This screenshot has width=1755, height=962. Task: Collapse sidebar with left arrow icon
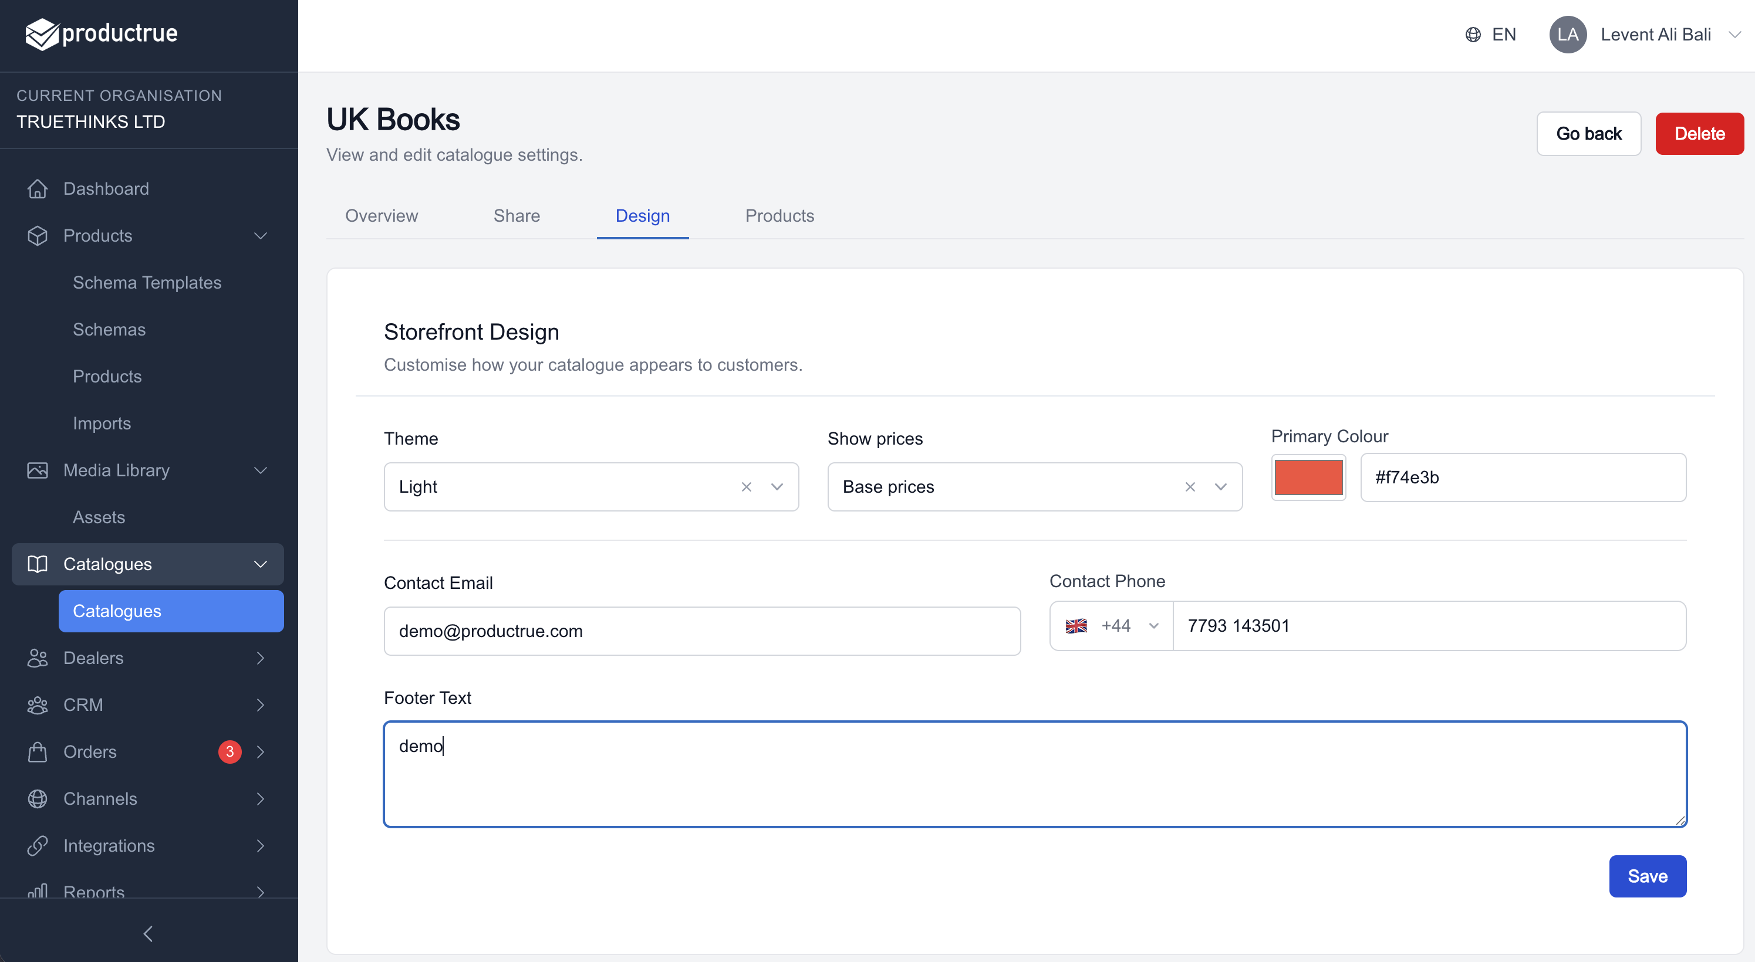coord(148,934)
